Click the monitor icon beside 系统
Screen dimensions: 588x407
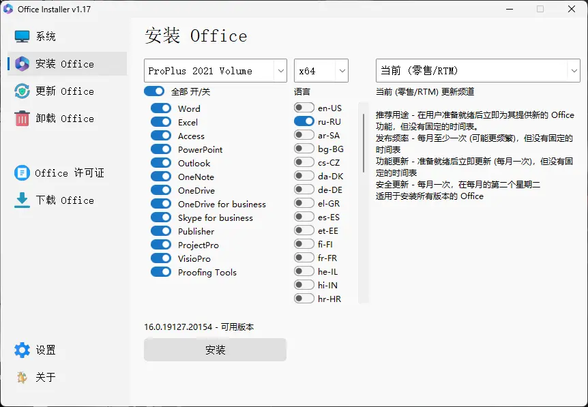pyautogui.click(x=22, y=36)
